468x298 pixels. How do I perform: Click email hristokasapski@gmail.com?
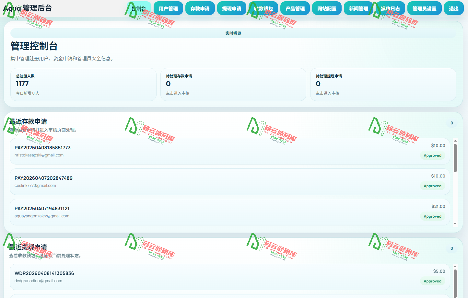tap(39, 155)
